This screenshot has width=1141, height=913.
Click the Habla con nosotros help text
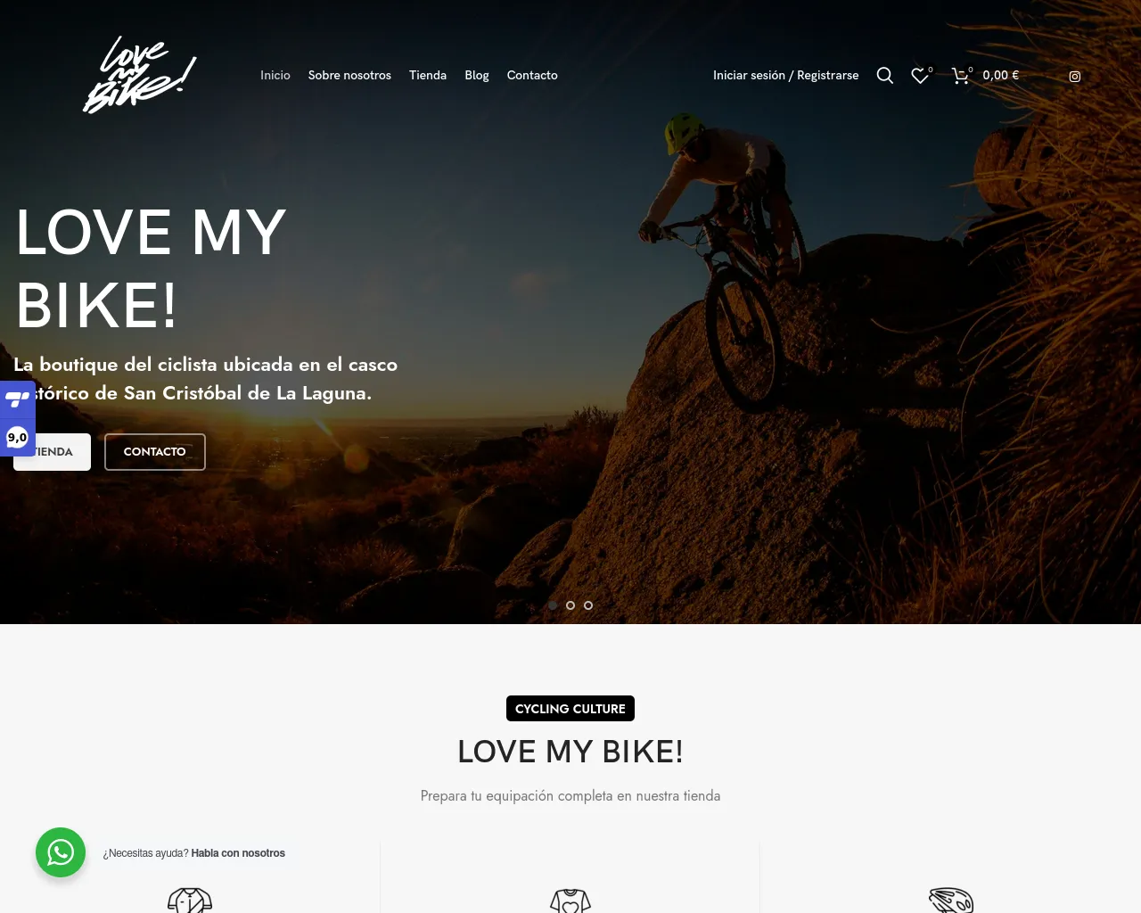point(238,853)
